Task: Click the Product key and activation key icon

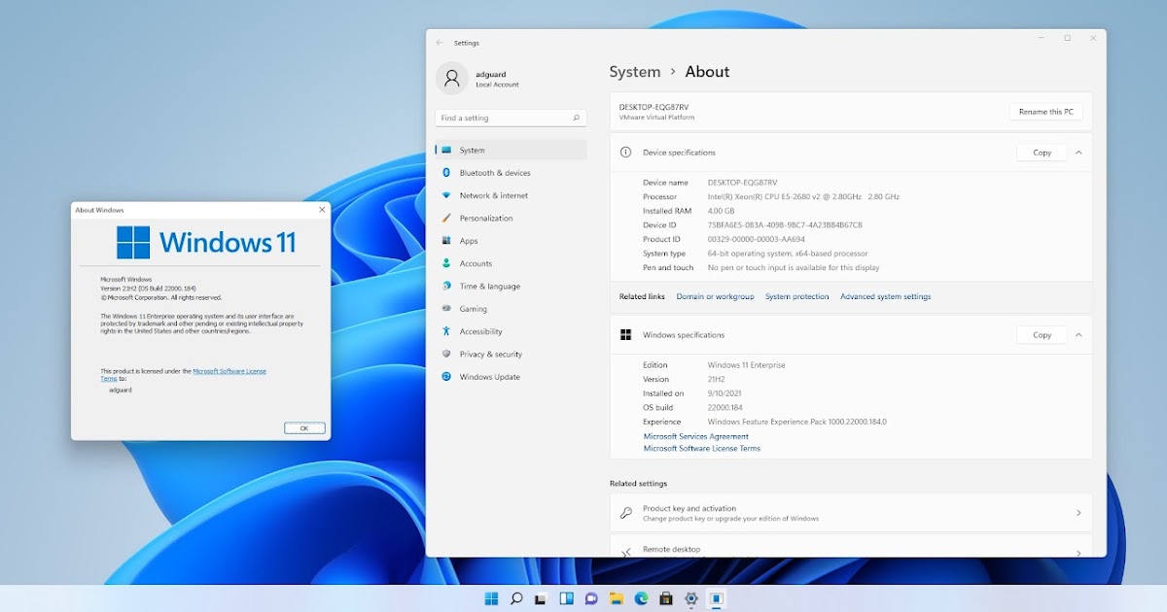Action: pos(625,513)
